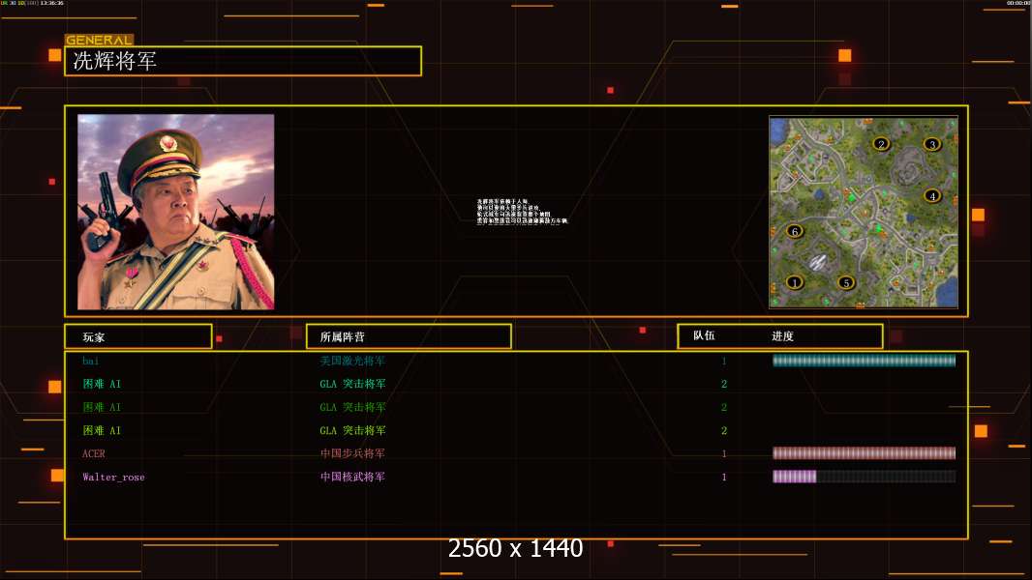The width and height of the screenshot is (1032, 580).
Task: Select player name Walter_rose
Action: tap(113, 478)
